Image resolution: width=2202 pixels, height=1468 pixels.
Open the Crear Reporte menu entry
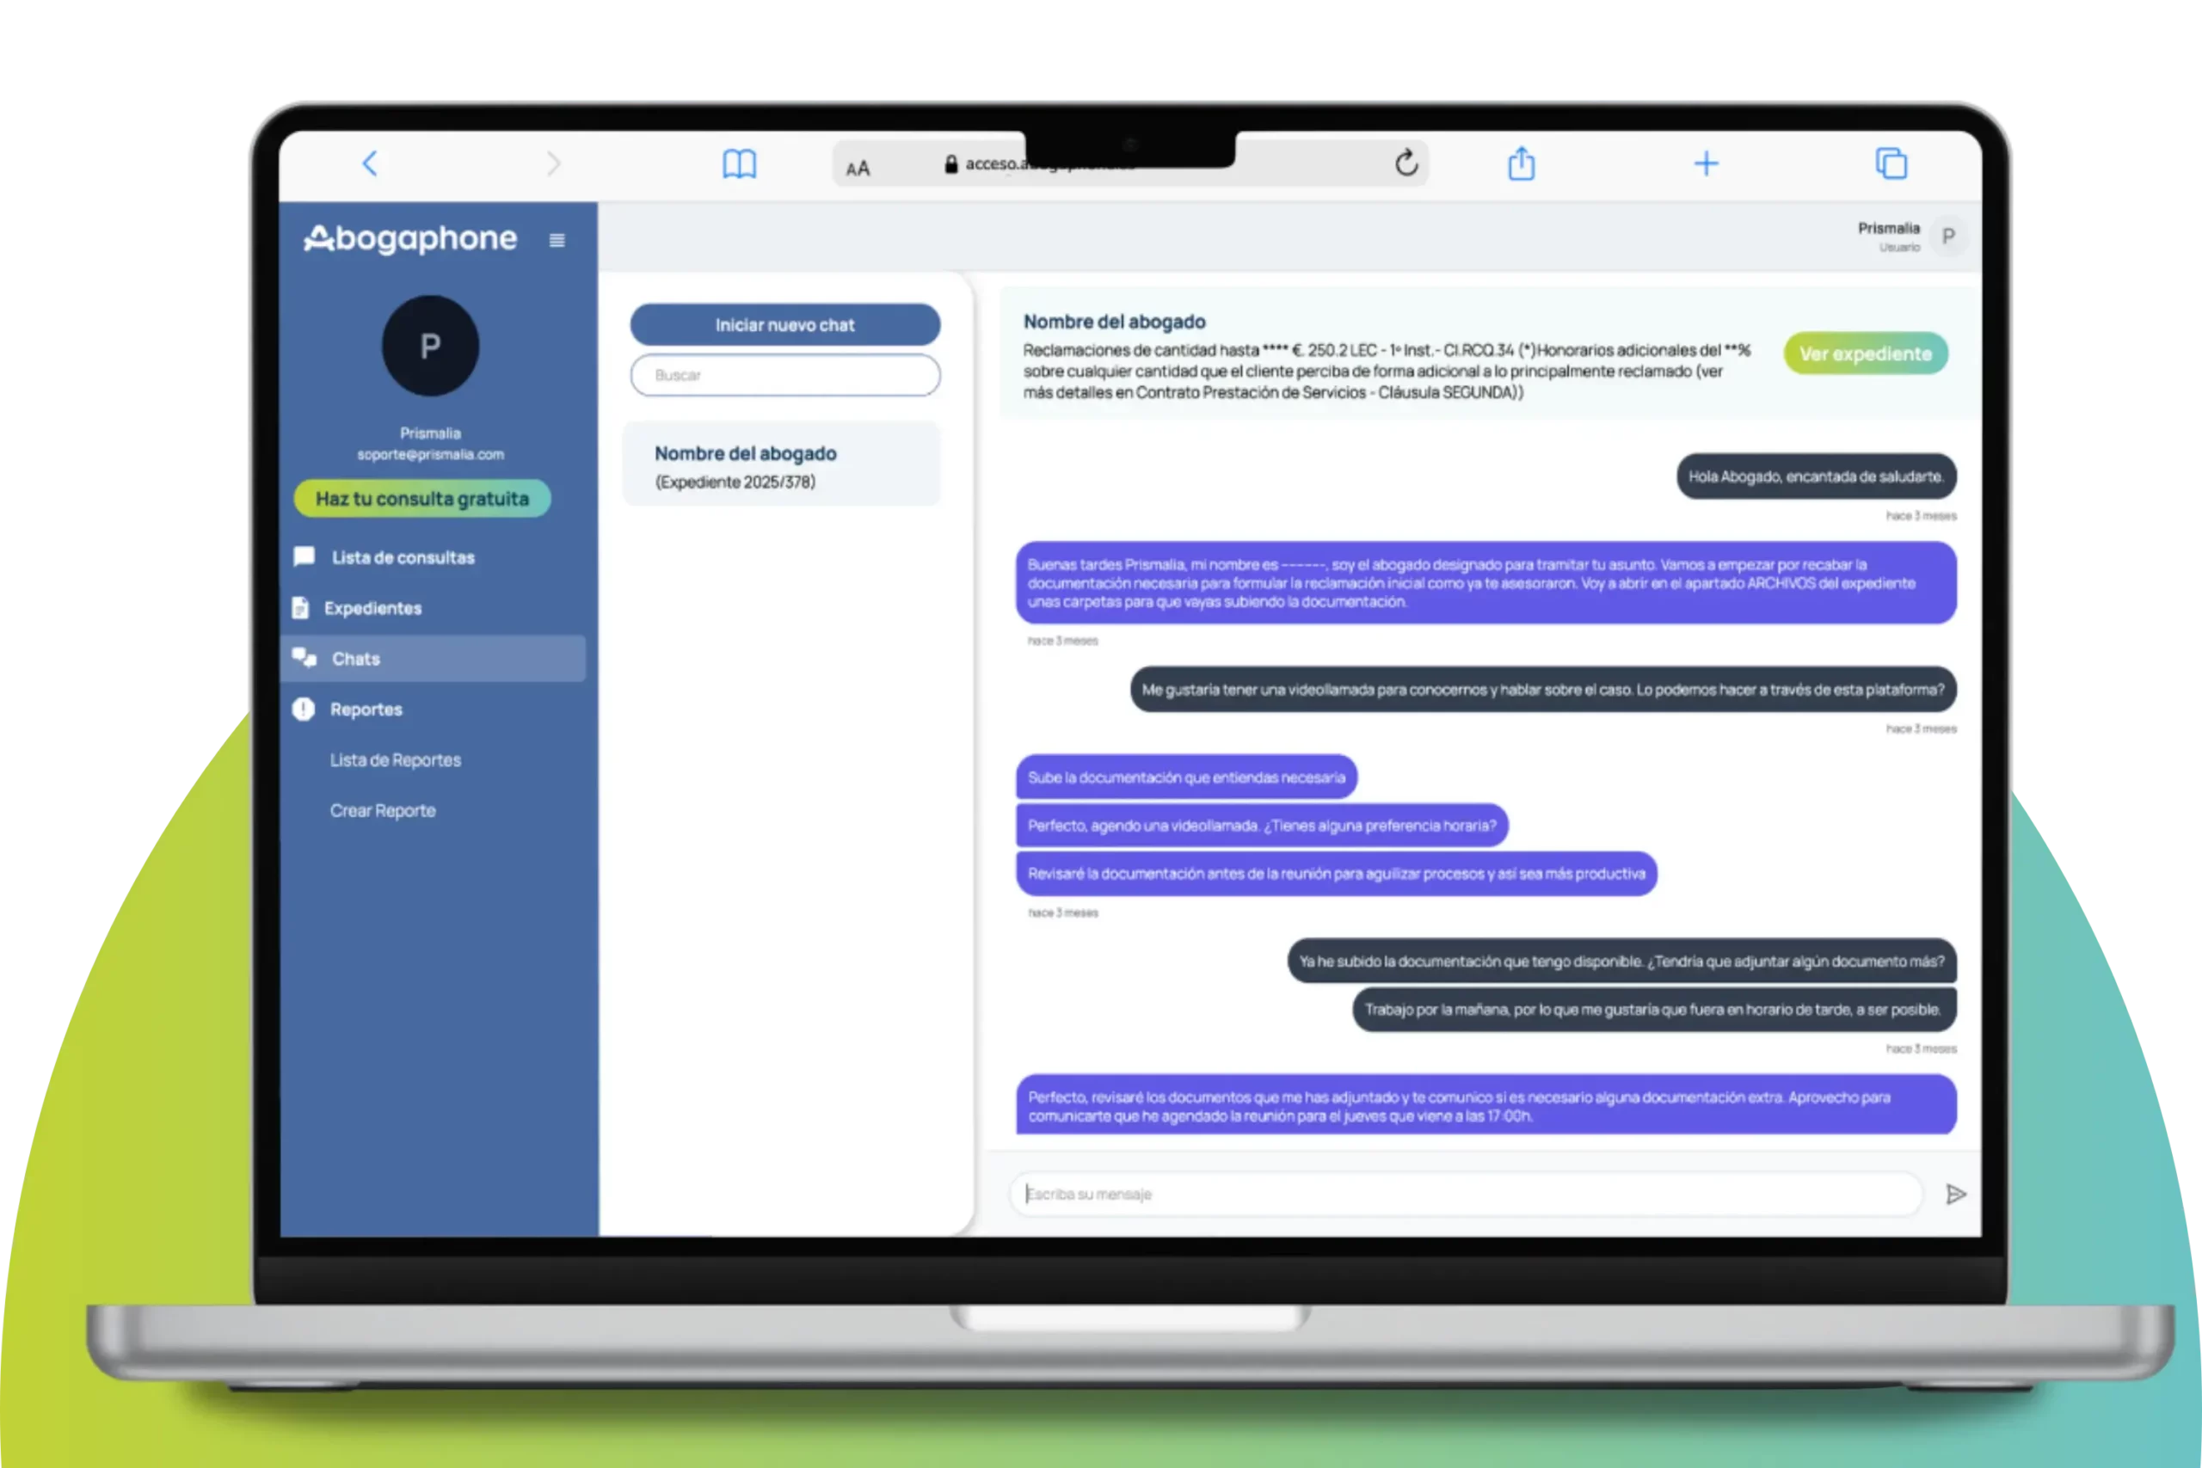[x=383, y=810]
